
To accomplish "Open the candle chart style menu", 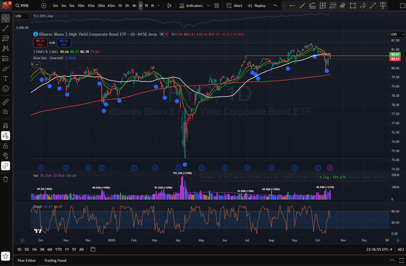I will tap(170, 6).
